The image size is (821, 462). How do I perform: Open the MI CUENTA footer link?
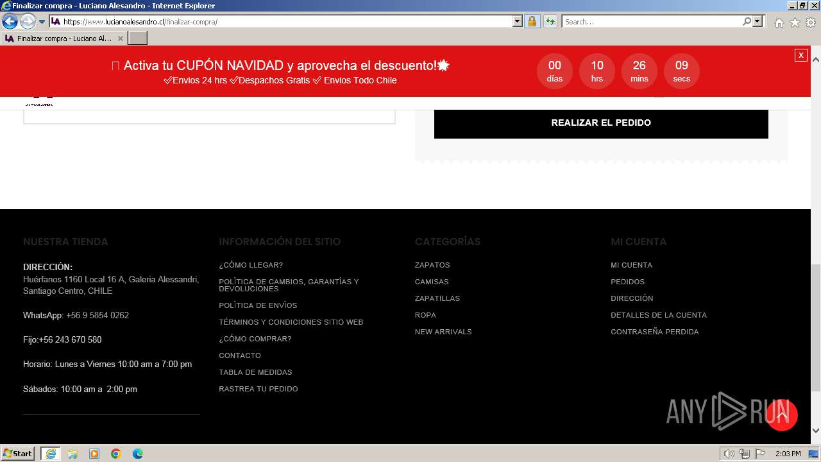click(x=632, y=265)
